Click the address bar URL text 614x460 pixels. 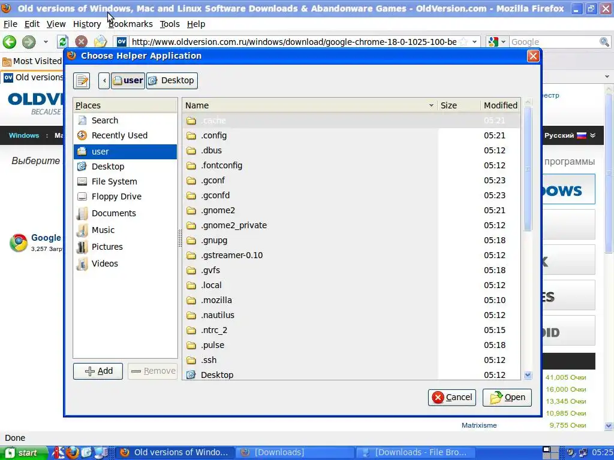point(294,42)
